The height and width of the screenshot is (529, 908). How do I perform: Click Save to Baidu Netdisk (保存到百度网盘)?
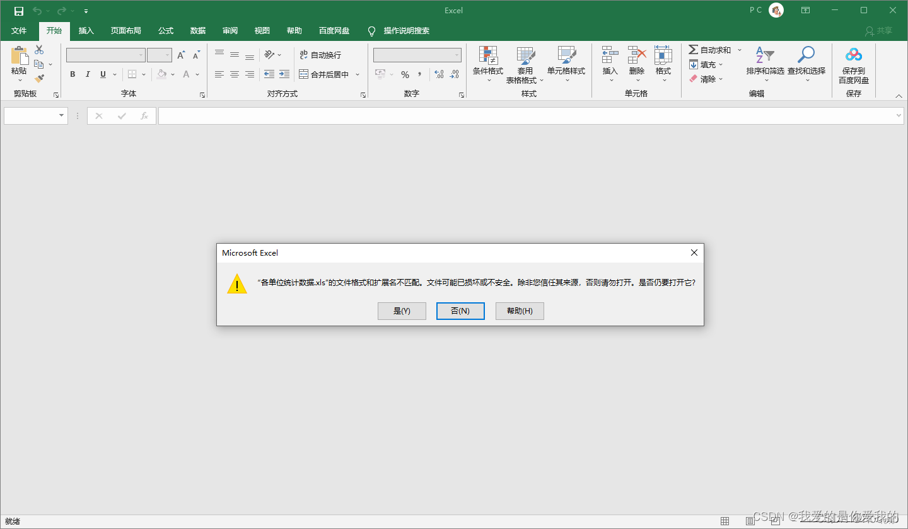[854, 65]
